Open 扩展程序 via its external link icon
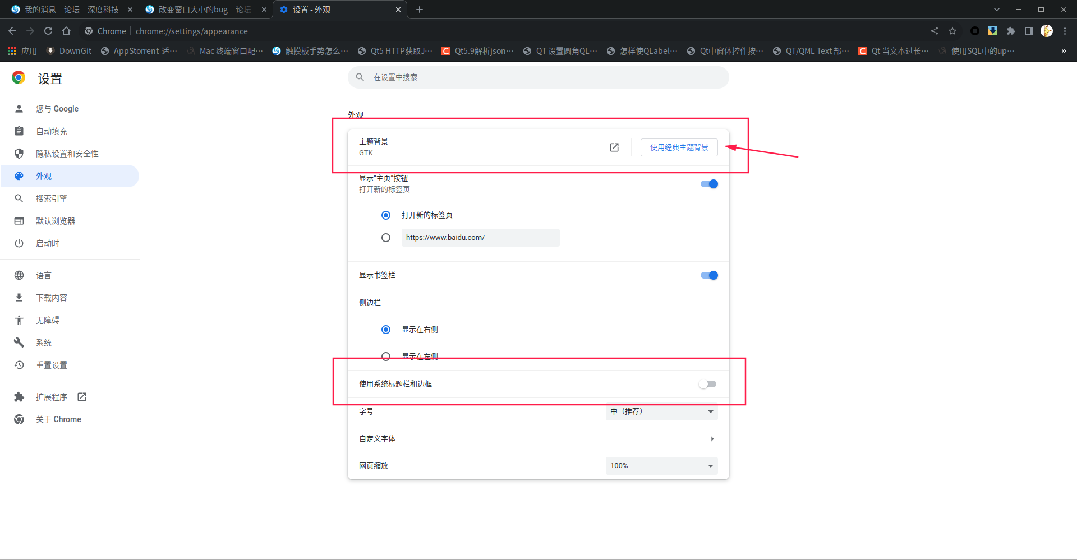The height and width of the screenshot is (560, 1077). point(81,397)
